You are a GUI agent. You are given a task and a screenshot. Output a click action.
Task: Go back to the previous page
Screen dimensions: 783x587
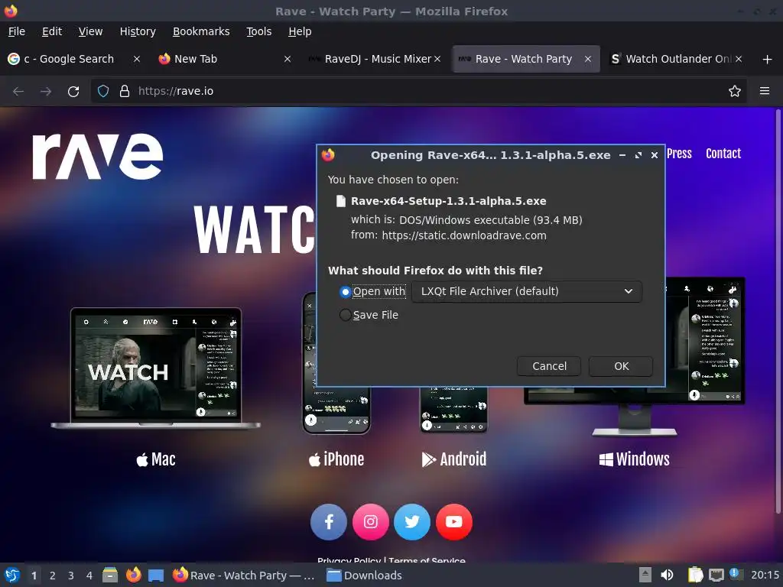click(x=18, y=92)
